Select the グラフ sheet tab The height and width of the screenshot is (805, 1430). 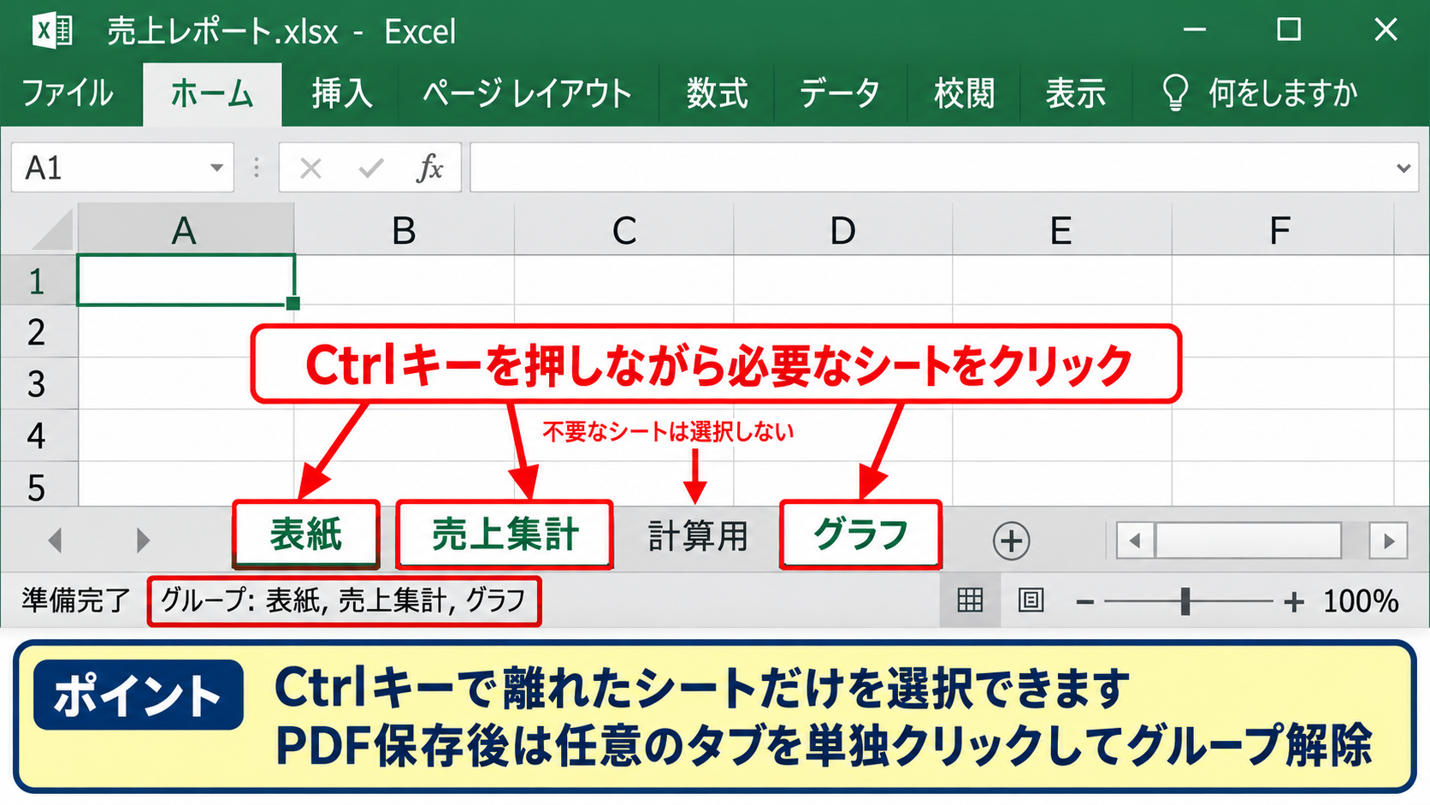(x=860, y=535)
